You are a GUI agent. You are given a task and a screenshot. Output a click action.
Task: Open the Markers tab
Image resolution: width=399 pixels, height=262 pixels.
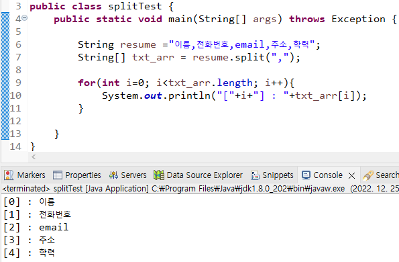tap(25, 175)
